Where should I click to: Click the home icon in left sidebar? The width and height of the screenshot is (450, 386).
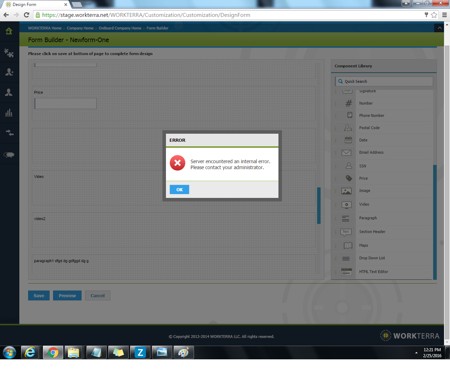tap(9, 31)
